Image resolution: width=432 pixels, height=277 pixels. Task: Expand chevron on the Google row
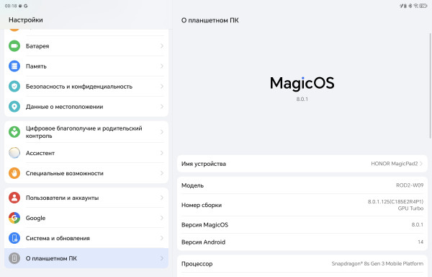click(162, 218)
